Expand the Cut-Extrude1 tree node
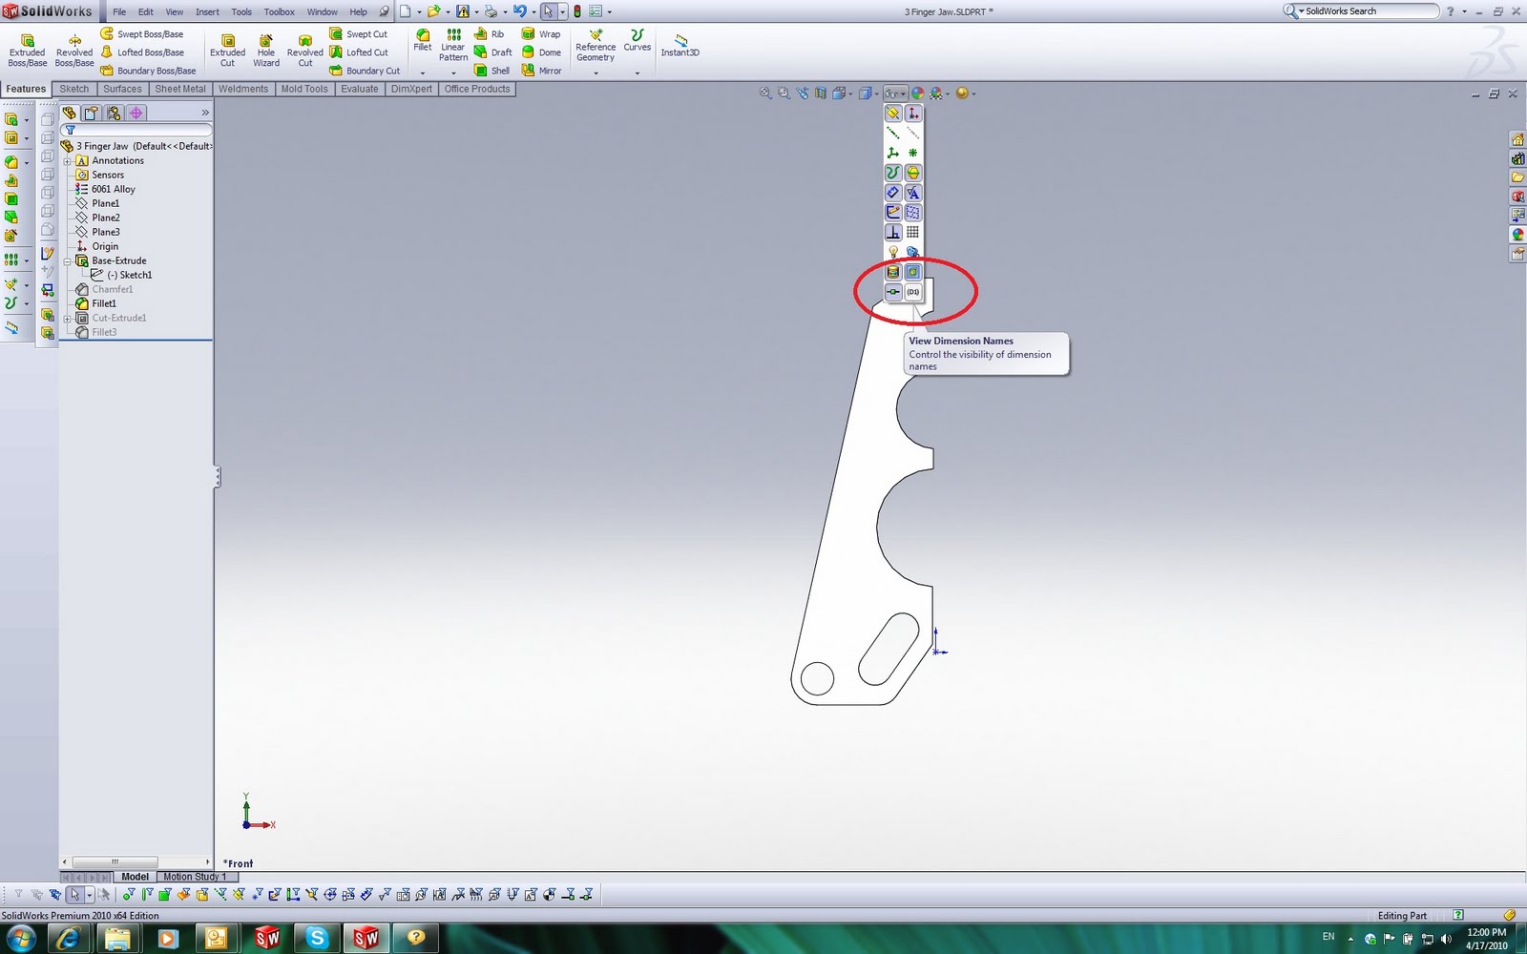 68,319
